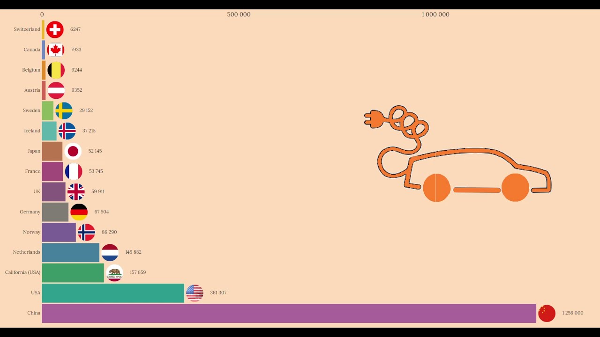Click the 'Iceland' label
The height and width of the screenshot is (337, 600).
(x=32, y=131)
